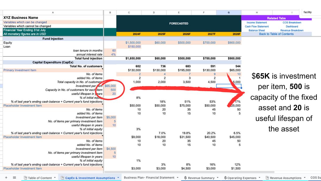The width and height of the screenshot is (321, 181).
Task: Select column D header
Action: 154,12
